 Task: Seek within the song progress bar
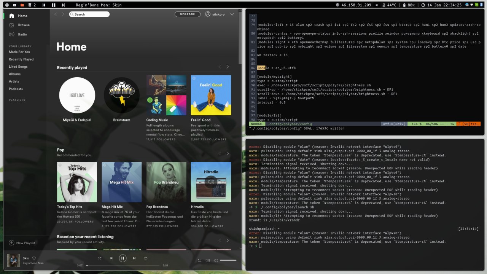click(x=123, y=265)
